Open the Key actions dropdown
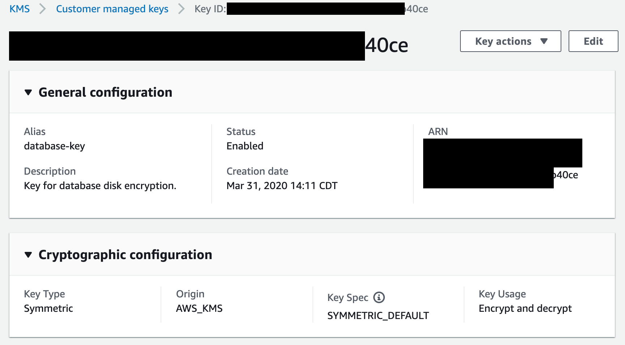The width and height of the screenshot is (625, 345). (x=510, y=41)
